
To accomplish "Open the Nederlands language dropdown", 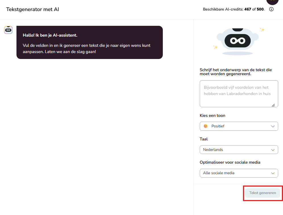I will click(x=239, y=149).
